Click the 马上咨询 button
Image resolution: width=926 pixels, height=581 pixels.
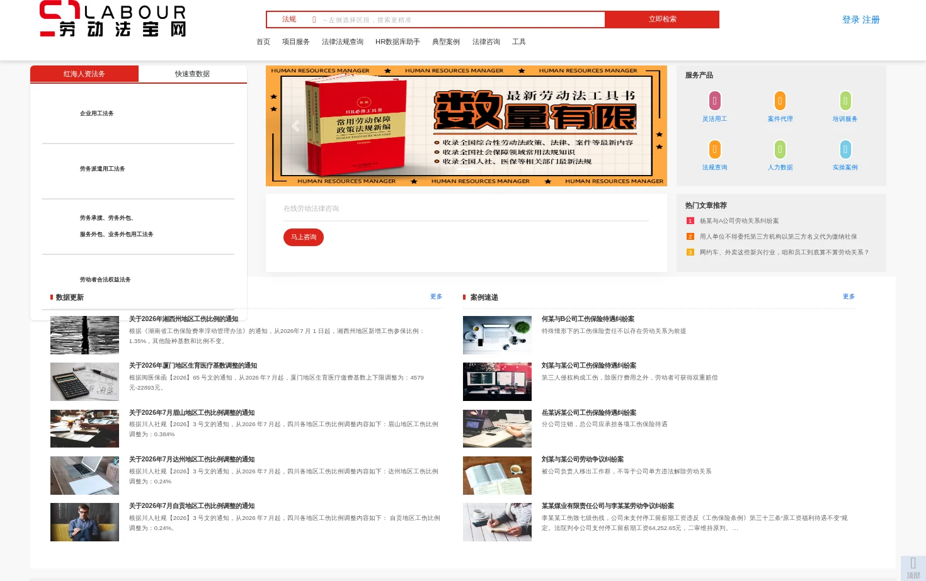pos(304,237)
